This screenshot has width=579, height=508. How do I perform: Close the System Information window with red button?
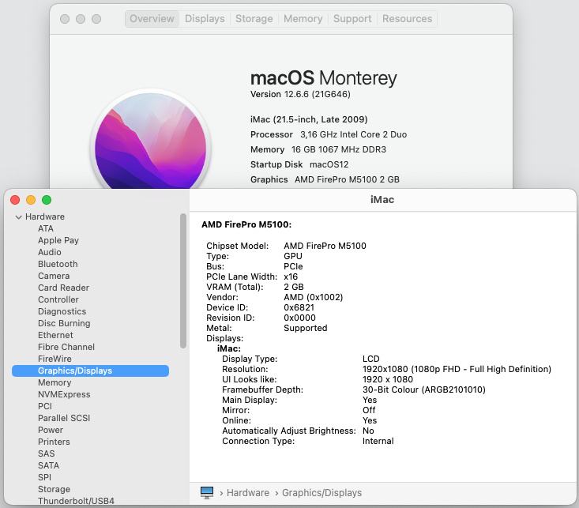pyautogui.click(x=15, y=200)
